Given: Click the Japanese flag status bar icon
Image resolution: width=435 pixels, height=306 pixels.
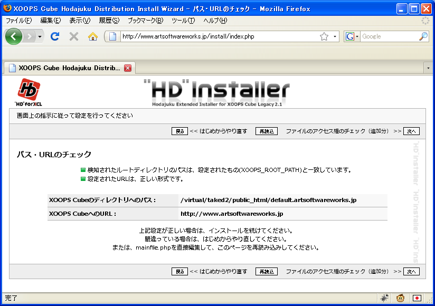Looking at the screenshot, I should pos(417,298).
